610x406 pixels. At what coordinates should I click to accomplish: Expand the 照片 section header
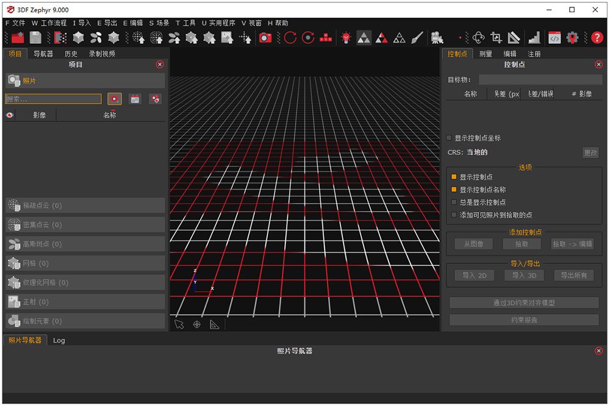click(85, 80)
